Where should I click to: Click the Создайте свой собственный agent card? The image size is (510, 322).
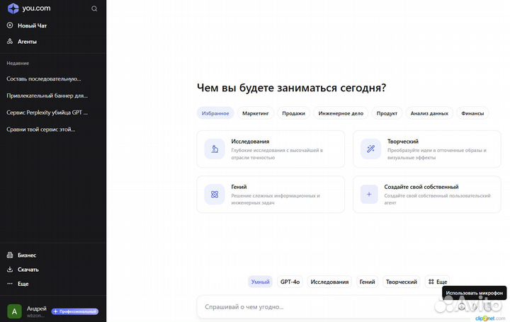426,195
